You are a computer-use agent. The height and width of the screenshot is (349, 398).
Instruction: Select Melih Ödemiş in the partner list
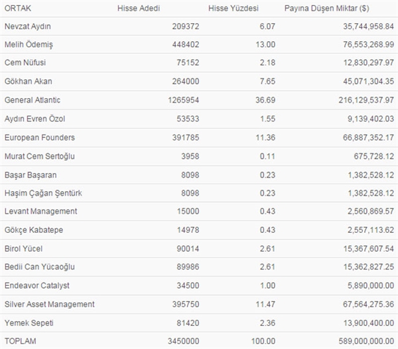28,44
